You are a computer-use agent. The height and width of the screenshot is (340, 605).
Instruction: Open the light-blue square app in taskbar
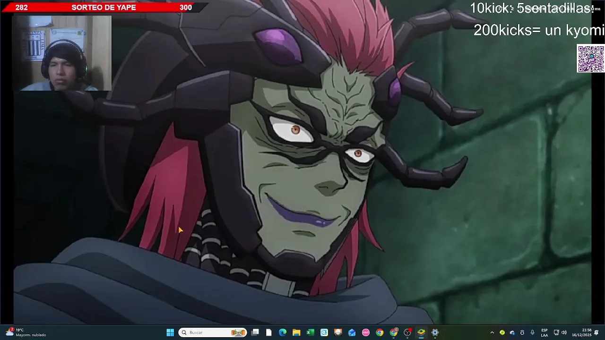(324, 332)
